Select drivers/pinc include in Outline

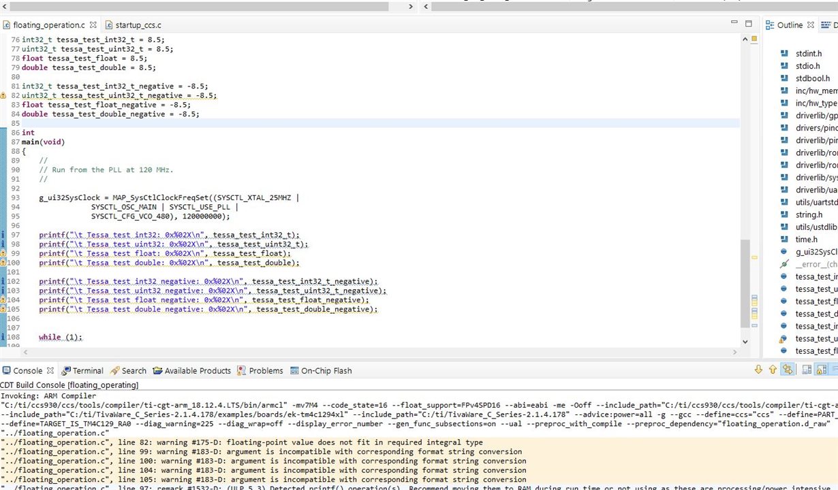(817, 128)
